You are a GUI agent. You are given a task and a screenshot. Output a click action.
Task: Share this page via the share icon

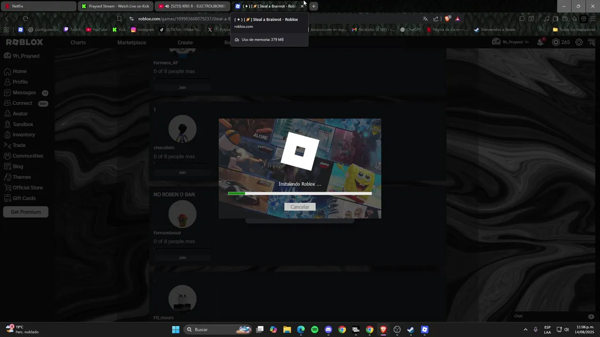436,19
